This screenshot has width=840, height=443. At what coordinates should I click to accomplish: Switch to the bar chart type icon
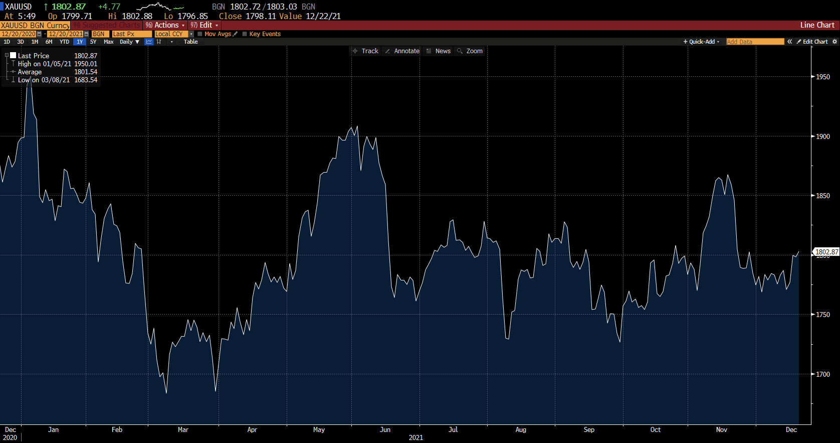[159, 42]
